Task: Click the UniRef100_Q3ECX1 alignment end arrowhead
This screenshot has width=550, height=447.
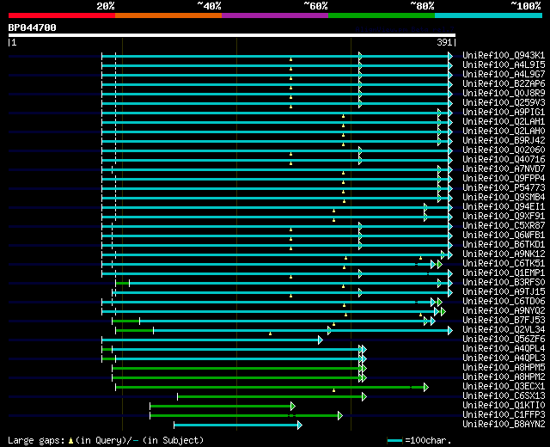Action: (x=426, y=387)
